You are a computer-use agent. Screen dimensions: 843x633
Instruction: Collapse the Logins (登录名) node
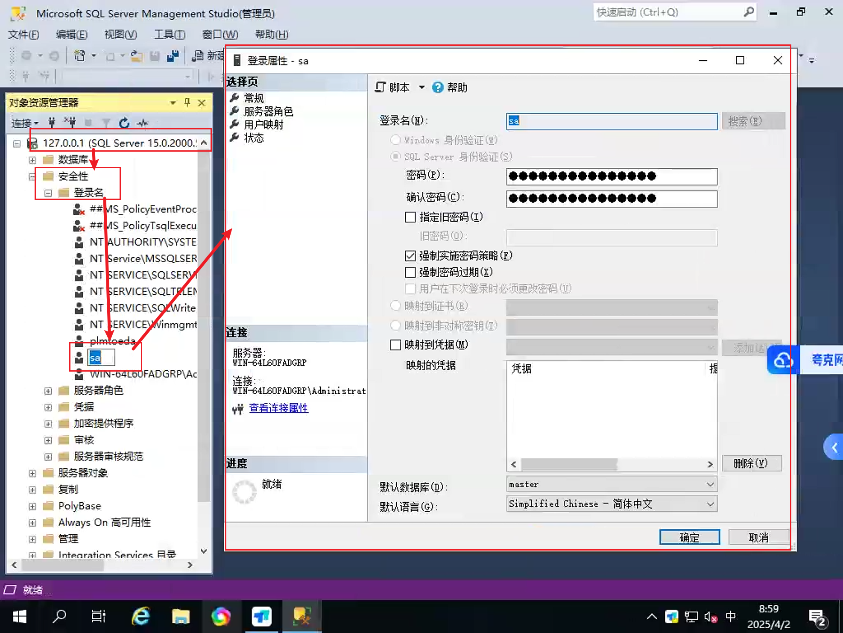pyautogui.click(x=48, y=193)
